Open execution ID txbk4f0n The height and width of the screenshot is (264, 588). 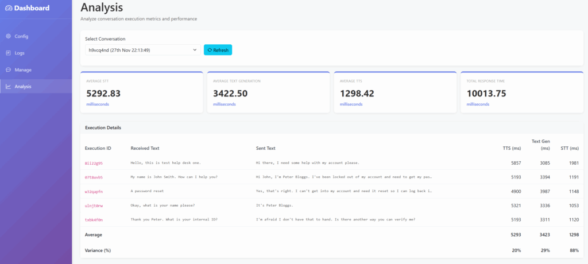(x=94, y=219)
